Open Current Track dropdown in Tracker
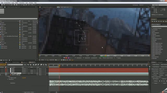Viewport: 167px width, 93px height. [x=163, y=71]
